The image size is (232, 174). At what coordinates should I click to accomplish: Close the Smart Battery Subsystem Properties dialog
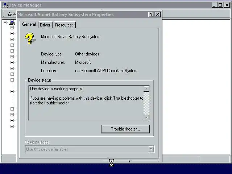(x=158, y=14)
